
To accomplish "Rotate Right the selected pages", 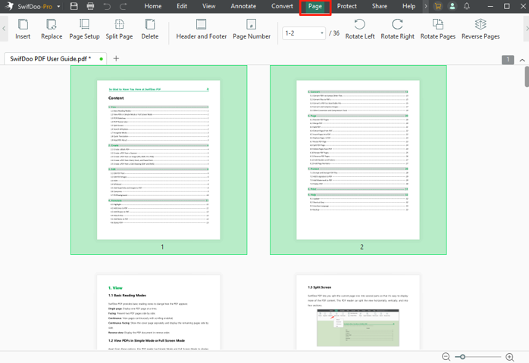I will pos(397,29).
